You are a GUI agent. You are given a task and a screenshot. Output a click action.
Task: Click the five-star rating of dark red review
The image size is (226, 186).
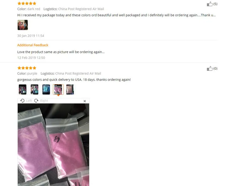click(x=27, y=3)
